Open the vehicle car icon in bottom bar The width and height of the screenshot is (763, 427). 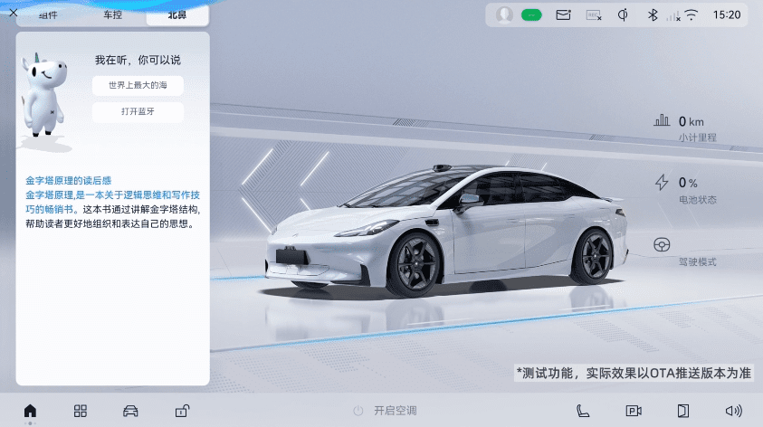130,411
